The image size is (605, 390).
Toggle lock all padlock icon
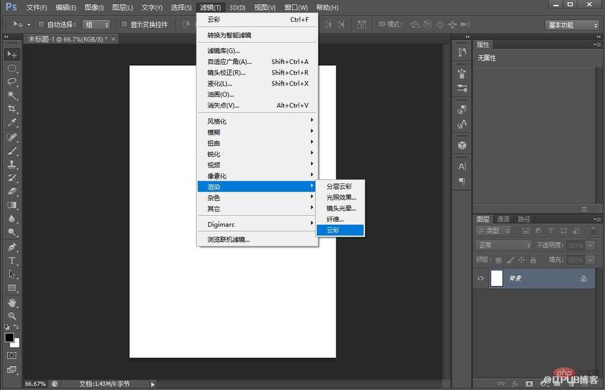533,260
